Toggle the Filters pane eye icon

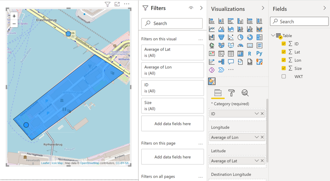pyautogui.click(x=191, y=8)
